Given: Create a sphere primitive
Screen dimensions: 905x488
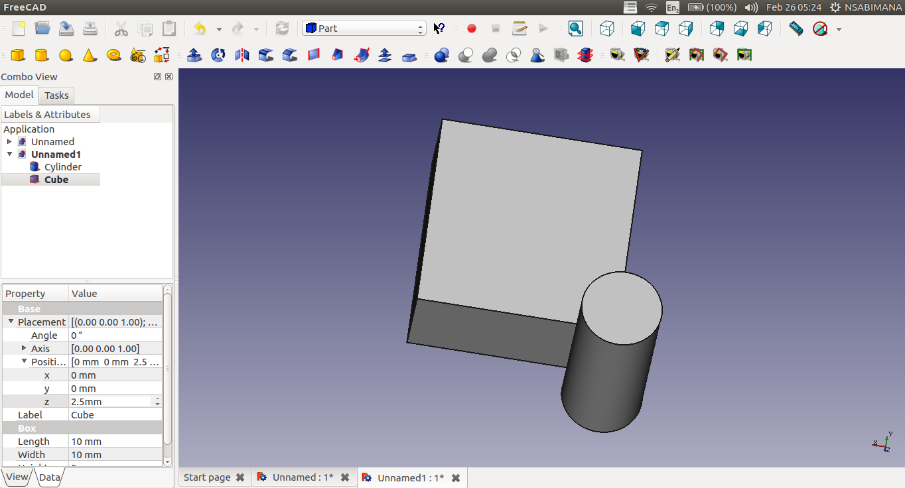Looking at the screenshot, I should pyautogui.click(x=65, y=55).
